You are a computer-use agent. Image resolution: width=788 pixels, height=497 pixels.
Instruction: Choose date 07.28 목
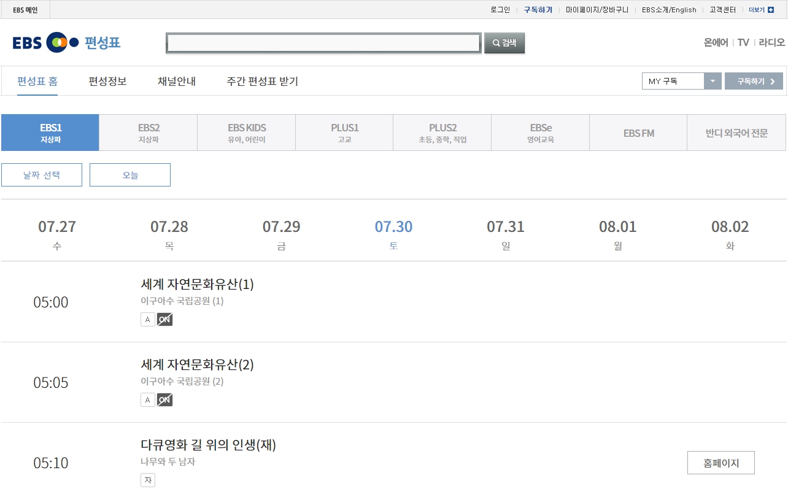click(x=169, y=235)
